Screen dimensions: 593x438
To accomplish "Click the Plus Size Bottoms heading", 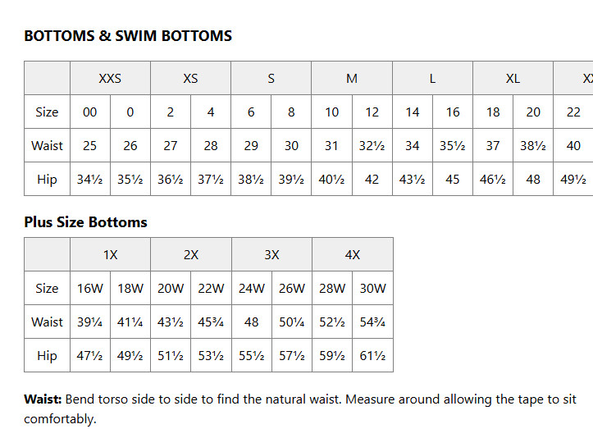I will click(85, 222).
